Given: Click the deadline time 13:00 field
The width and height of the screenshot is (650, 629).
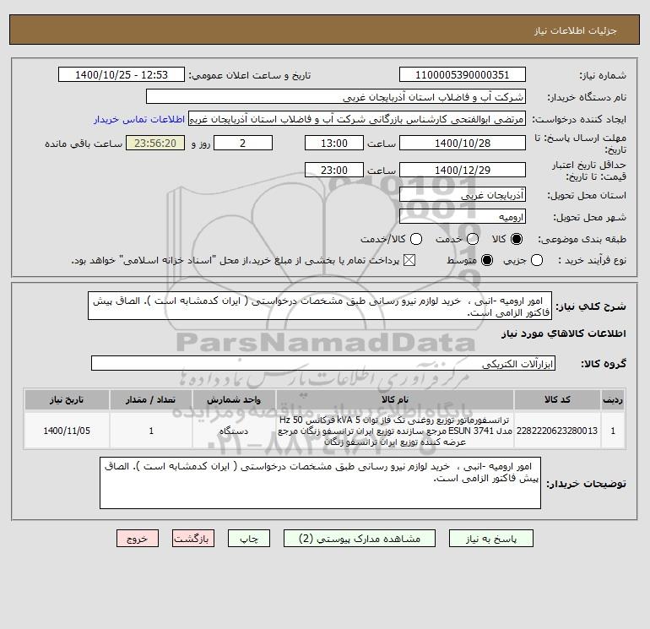Looking at the screenshot, I should tap(334, 143).
